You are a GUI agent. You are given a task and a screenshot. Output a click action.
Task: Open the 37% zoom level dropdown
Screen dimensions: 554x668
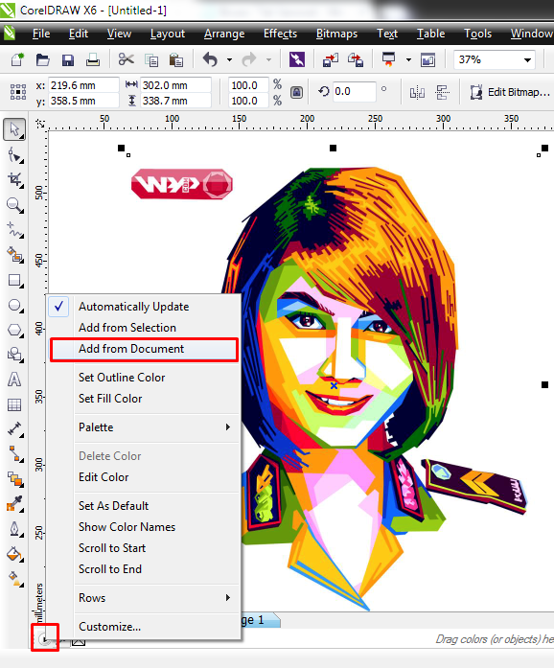pos(527,60)
